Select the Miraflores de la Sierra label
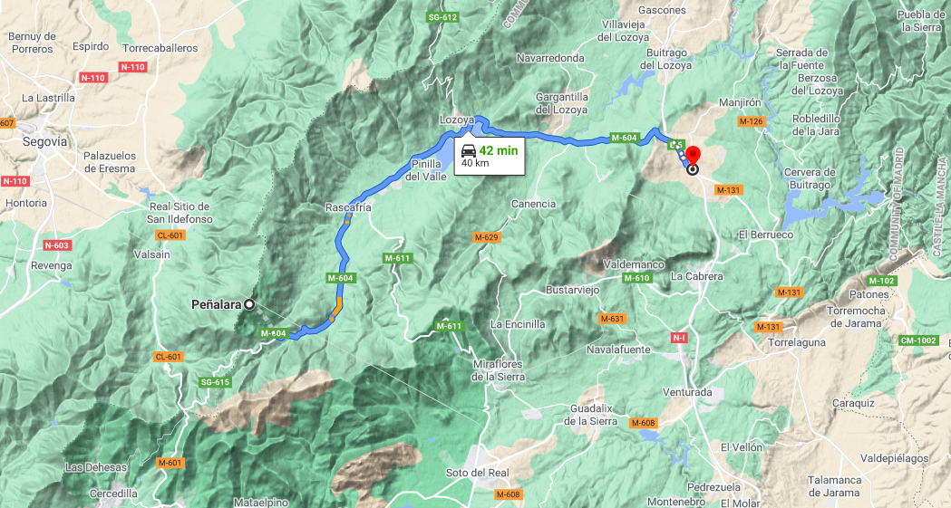951x508 pixels. (x=498, y=370)
